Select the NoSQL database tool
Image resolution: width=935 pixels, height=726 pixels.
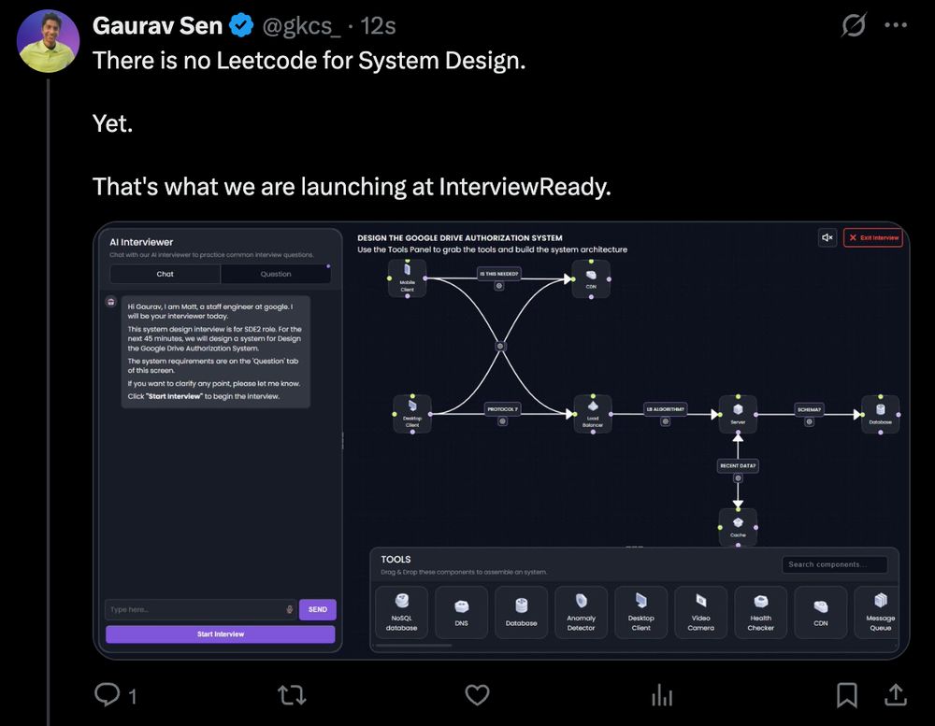(x=401, y=612)
